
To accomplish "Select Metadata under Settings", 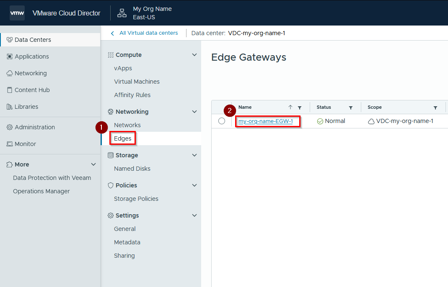I will 127,242.
